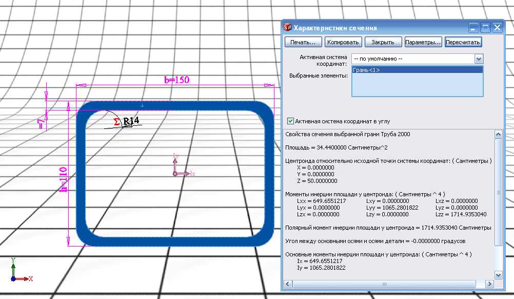Open Параметры... settings

pos(423,42)
